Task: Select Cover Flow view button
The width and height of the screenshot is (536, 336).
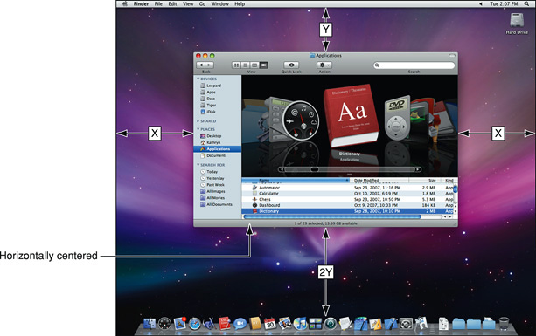Action: (263, 65)
